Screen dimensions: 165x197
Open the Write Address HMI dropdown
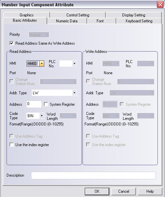[111, 63]
